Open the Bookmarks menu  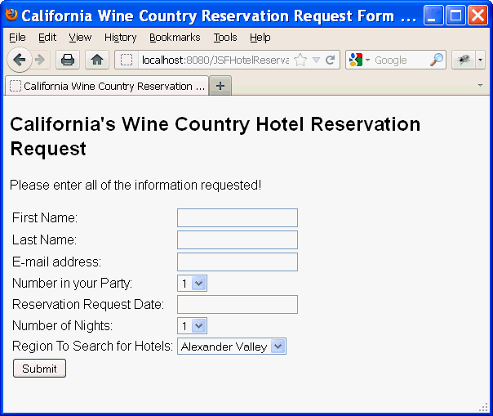(x=174, y=38)
